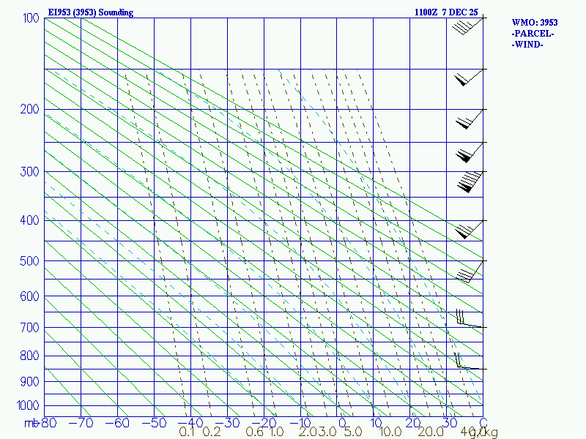This screenshot has width=586, height=439.
Task: Click the 0.1 mixing ratio label
Action: point(187,432)
